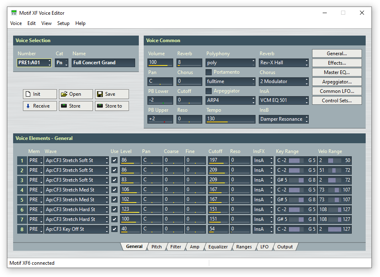
Task: Uncheck the Use box for element 1
Action: click(114, 160)
